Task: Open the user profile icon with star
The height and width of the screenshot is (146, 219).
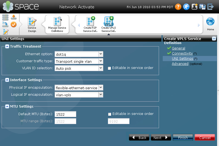Action: (x=194, y=6)
